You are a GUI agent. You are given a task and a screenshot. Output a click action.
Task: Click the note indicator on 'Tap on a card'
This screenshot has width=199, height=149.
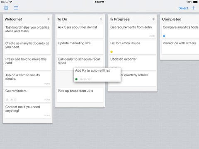[47, 84]
